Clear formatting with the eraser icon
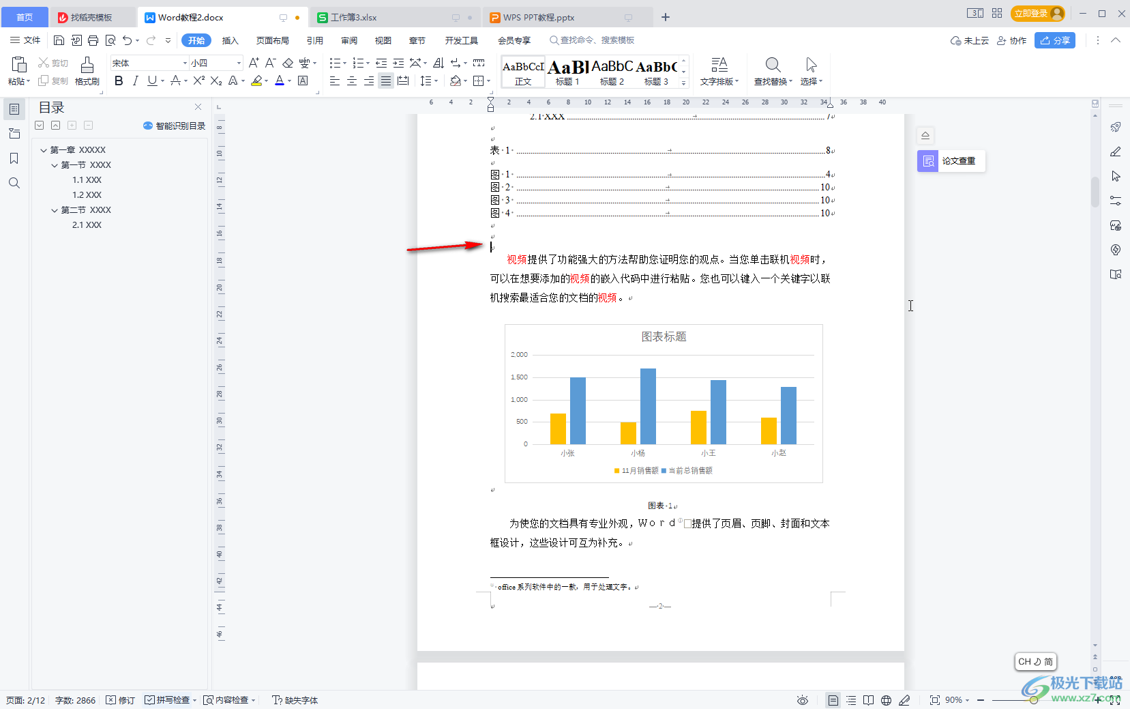This screenshot has width=1130, height=709. [x=288, y=63]
